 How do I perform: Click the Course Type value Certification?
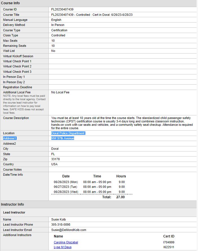click(x=59, y=30)
